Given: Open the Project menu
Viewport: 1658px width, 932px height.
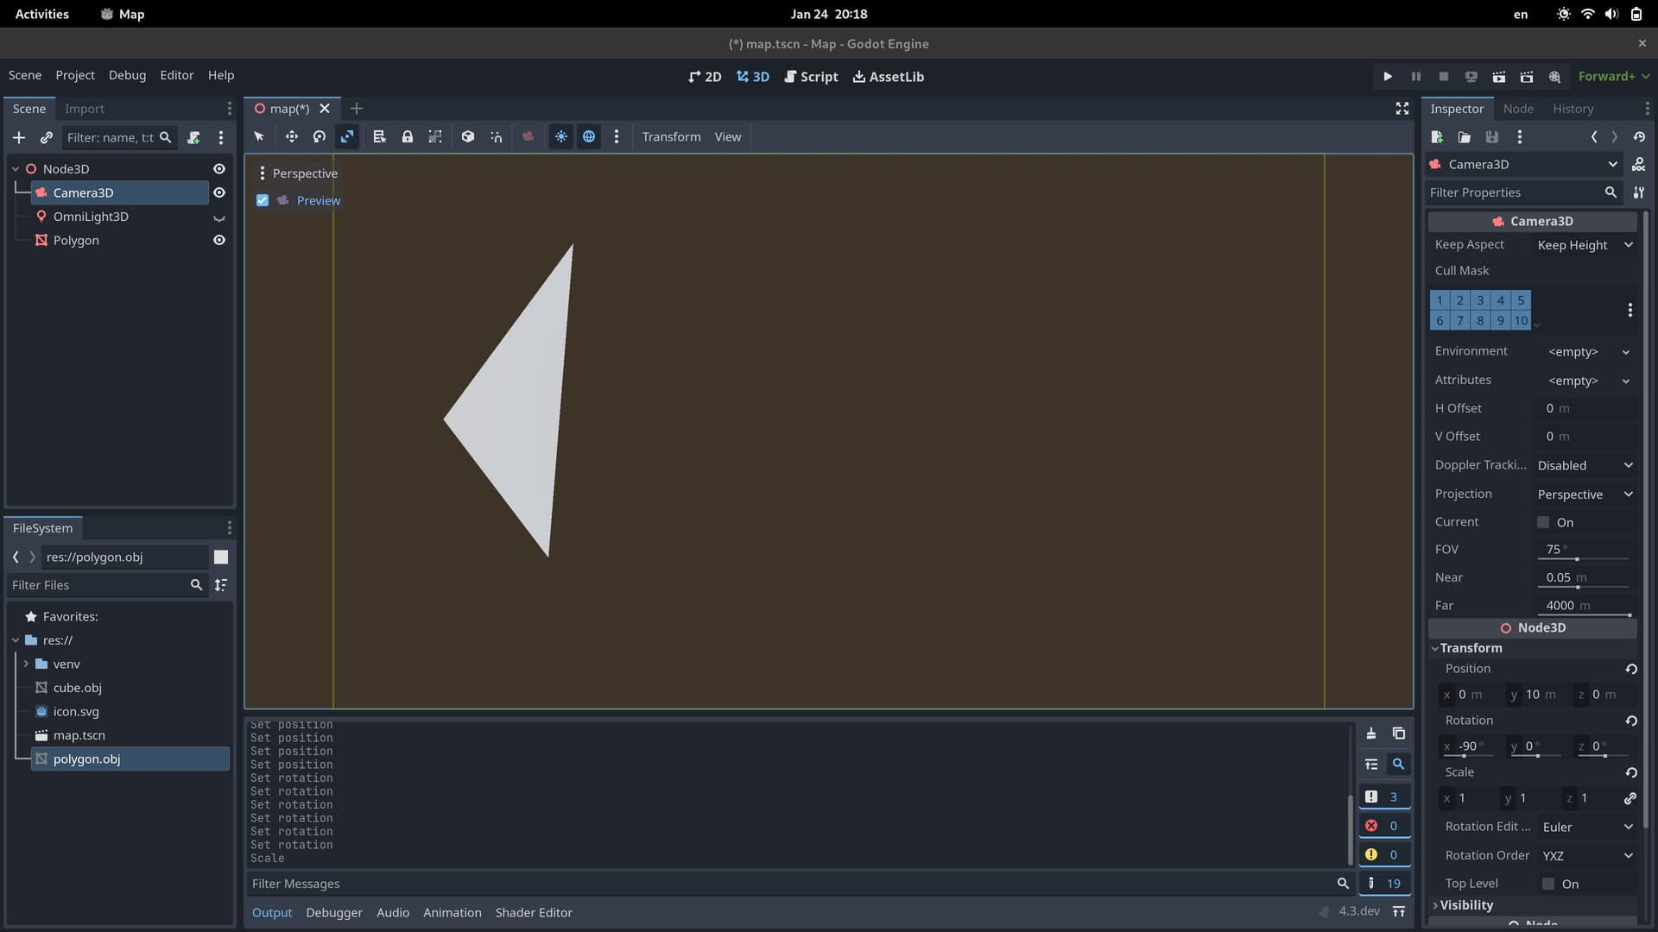Looking at the screenshot, I should point(74,75).
